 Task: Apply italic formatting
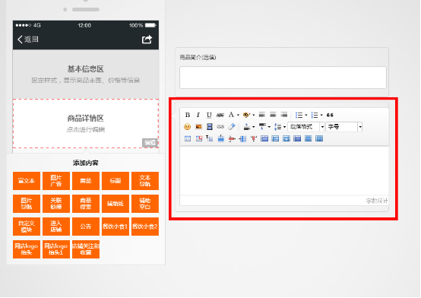[x=198, y=115]
